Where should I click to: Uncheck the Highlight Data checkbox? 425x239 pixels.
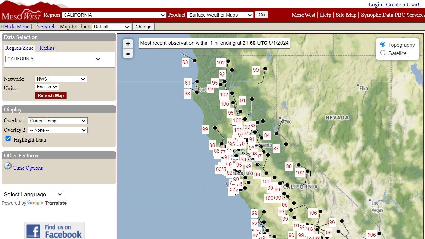[x=8, y=138]
